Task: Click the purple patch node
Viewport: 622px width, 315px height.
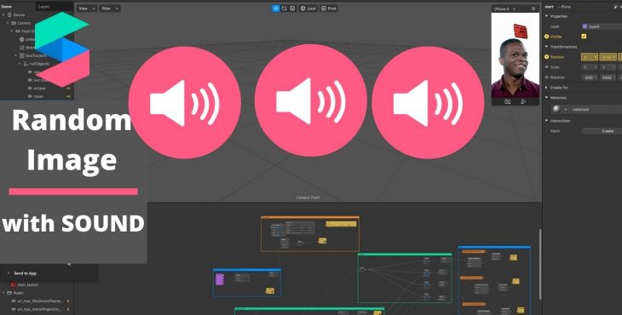Action: tap(219, 279)
